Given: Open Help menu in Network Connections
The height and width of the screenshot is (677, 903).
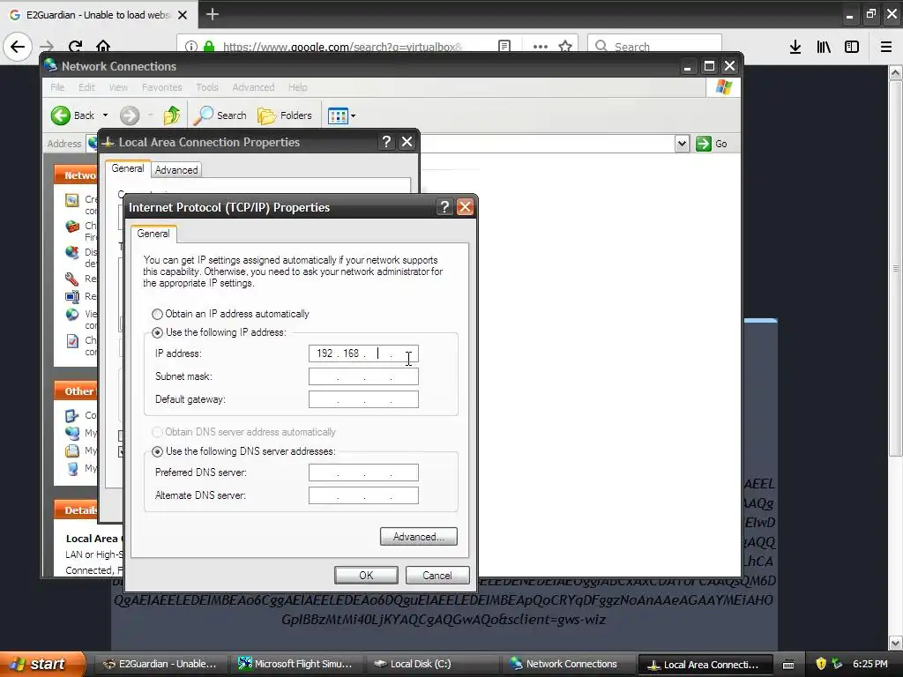Looking at the screenshot, I should (298, 87).
